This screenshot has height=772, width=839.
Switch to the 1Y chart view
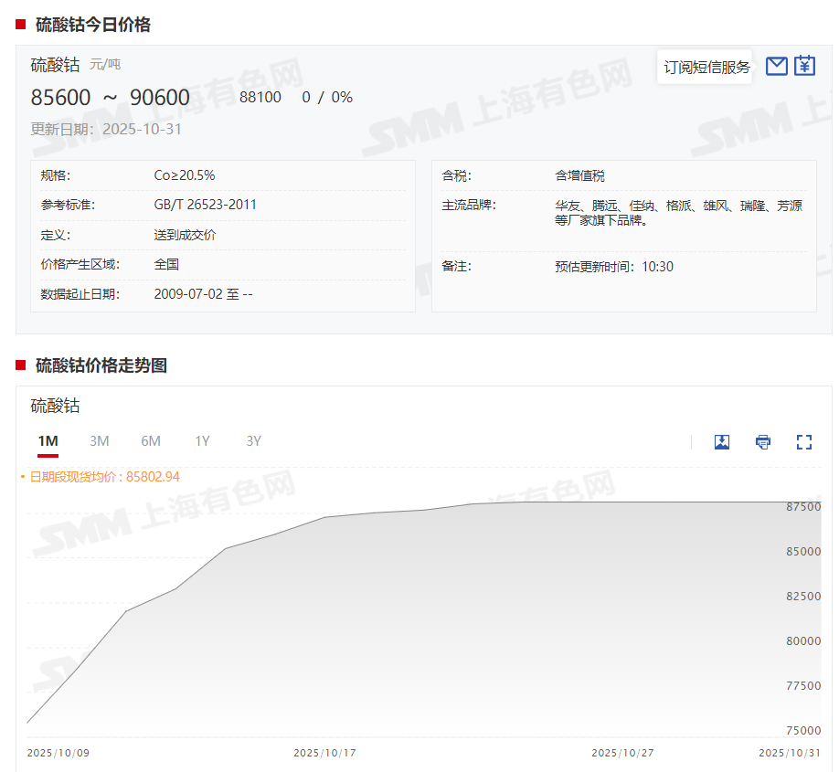[202, 441]
